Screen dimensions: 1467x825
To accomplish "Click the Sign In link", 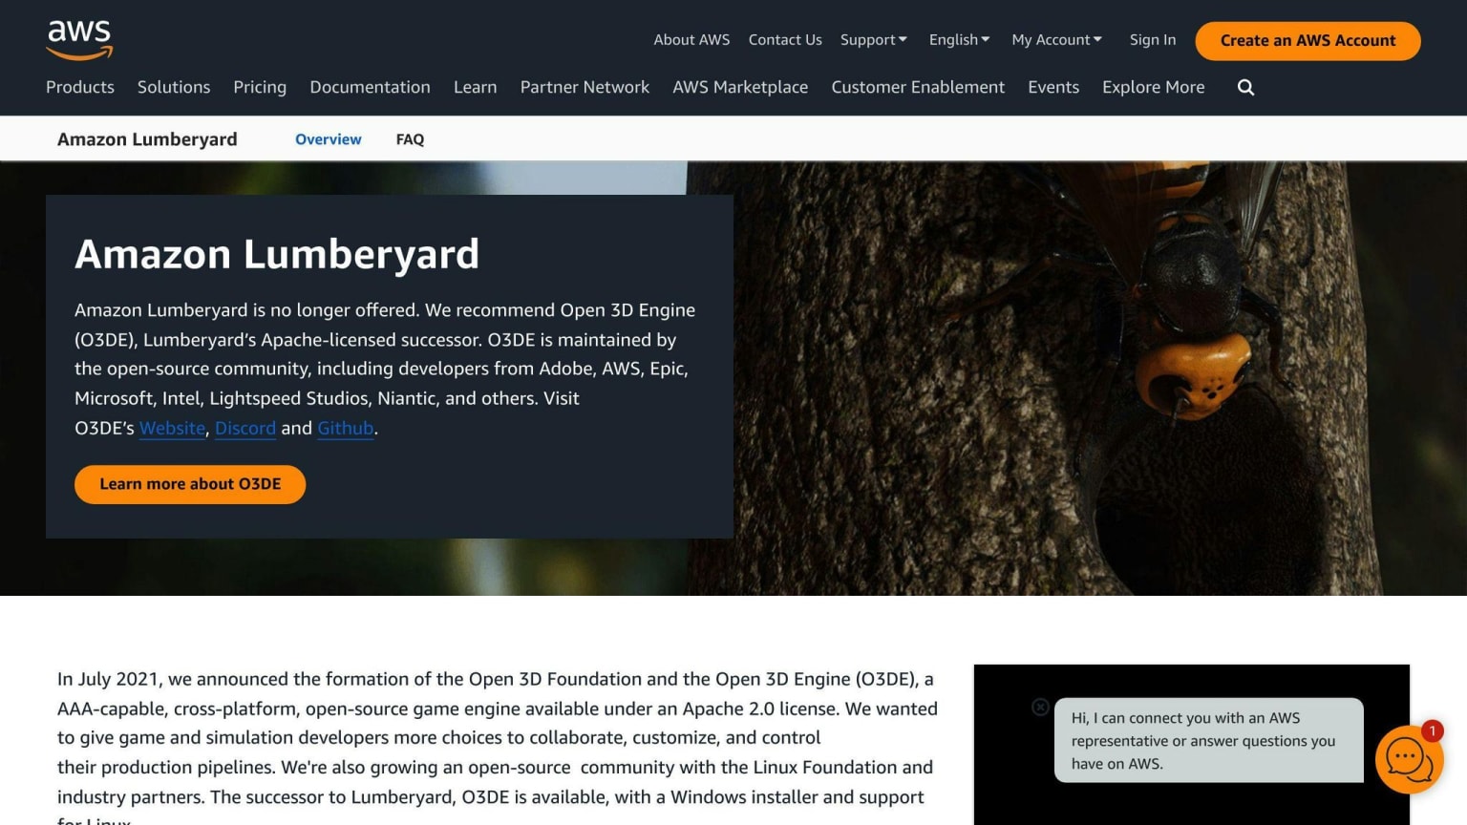I will click(1152, 40).
